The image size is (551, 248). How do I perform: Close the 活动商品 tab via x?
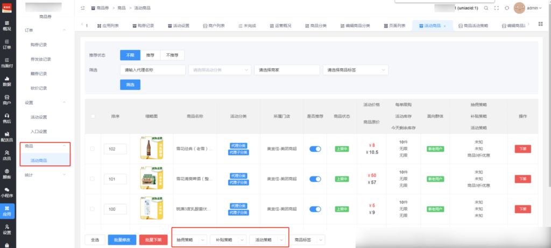click(x=445, y=26)
